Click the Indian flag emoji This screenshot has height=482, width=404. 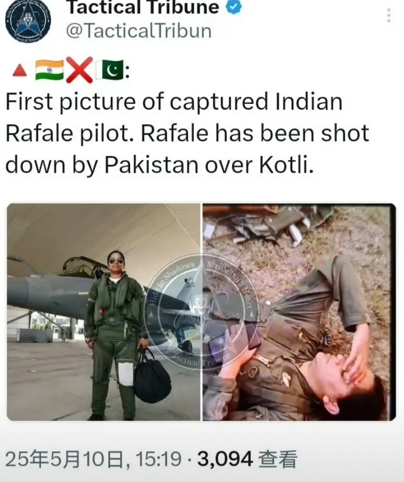49,70
